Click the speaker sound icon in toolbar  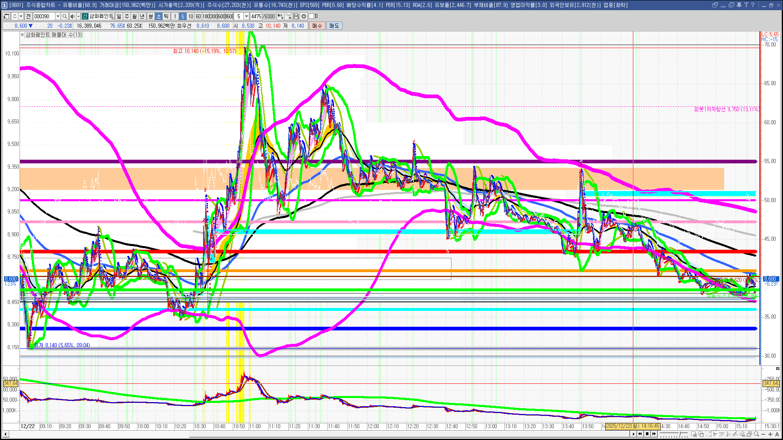[x=73, y=16]
